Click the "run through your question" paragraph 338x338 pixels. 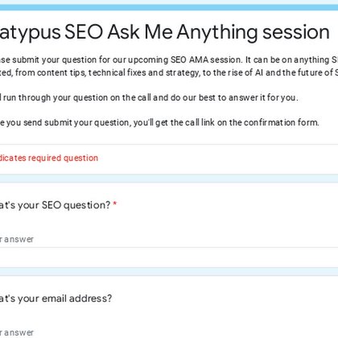coord(149,97)
